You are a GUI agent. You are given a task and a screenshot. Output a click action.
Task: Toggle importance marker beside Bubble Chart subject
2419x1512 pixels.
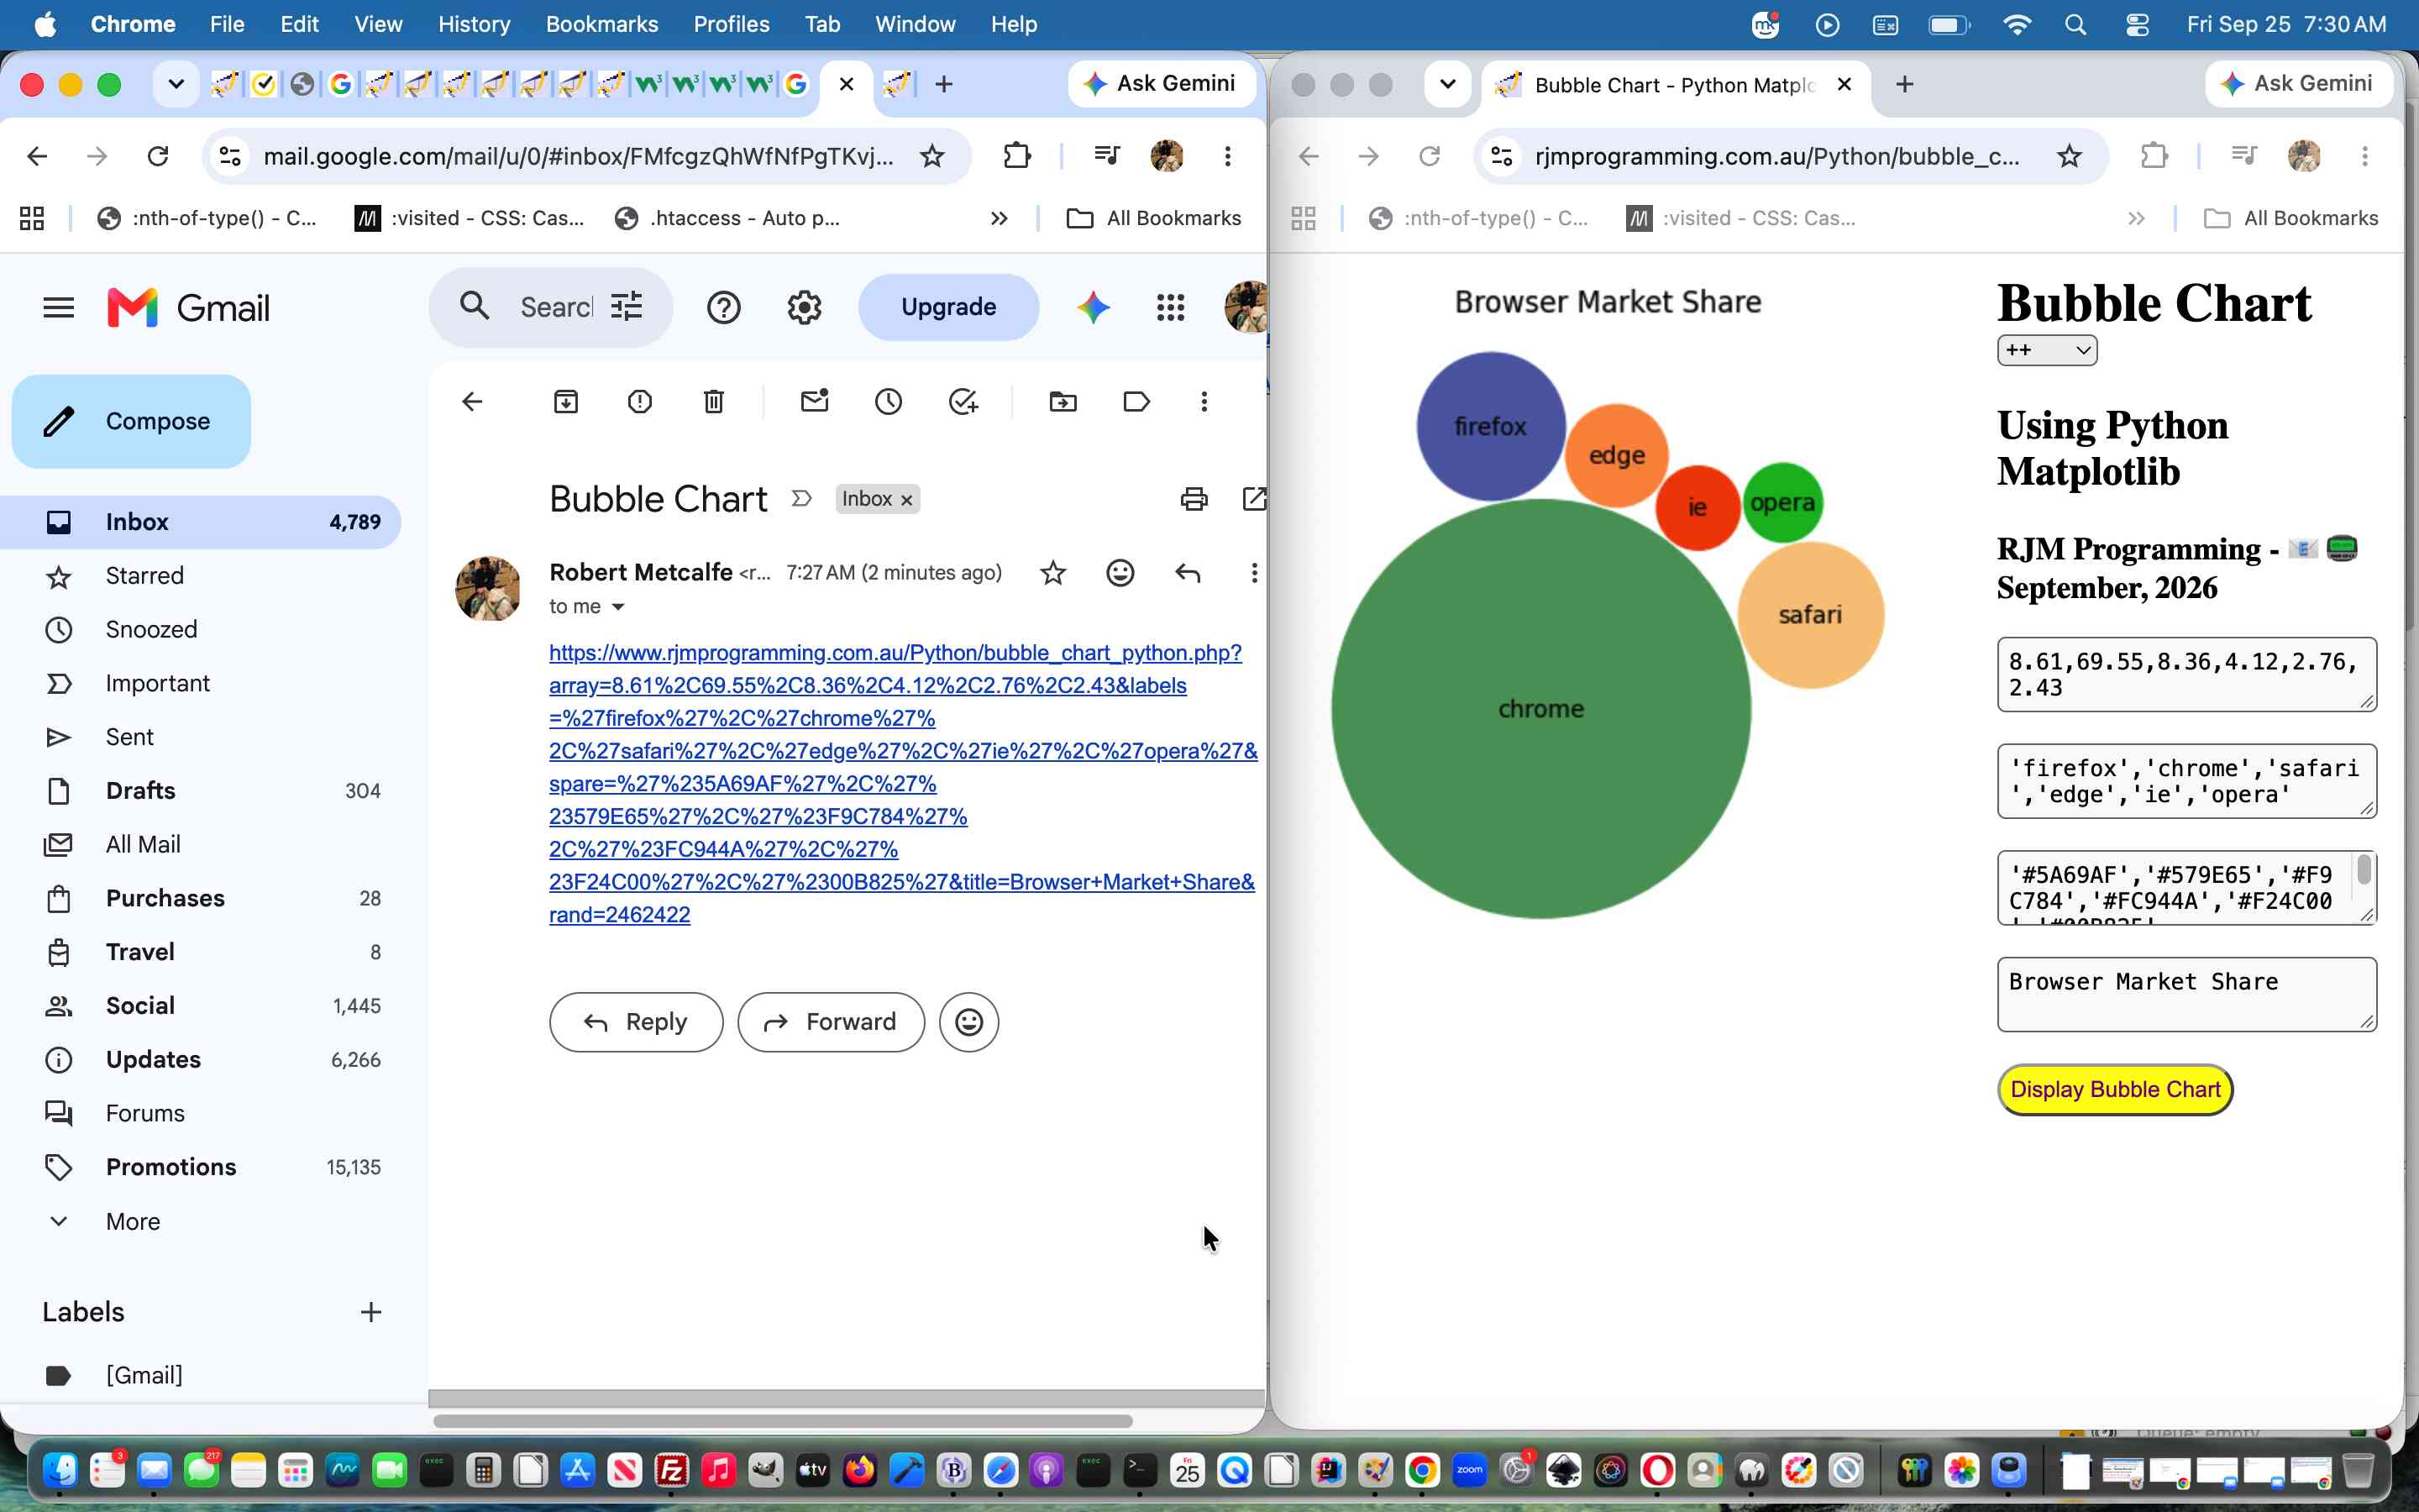click(800, 498)
